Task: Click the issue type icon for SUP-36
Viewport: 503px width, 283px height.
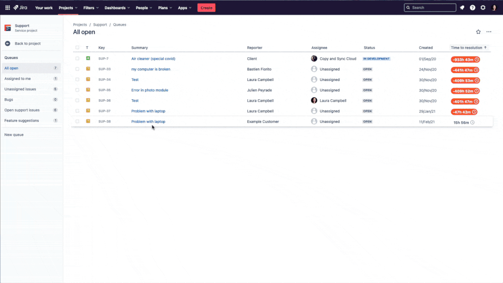Action: click(x=88, y=100)
